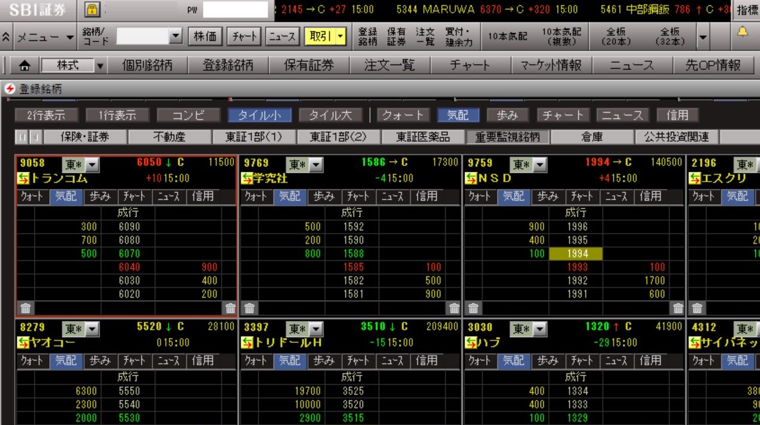Open the 保有証券 navigation tab

309,65
